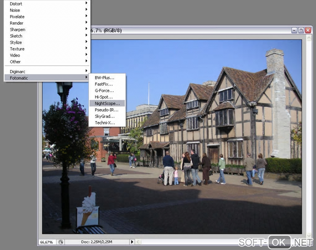Viewport: 316px width, 250px height.
Task: Open the document info flyout arrow
Action: pos(132,242)
